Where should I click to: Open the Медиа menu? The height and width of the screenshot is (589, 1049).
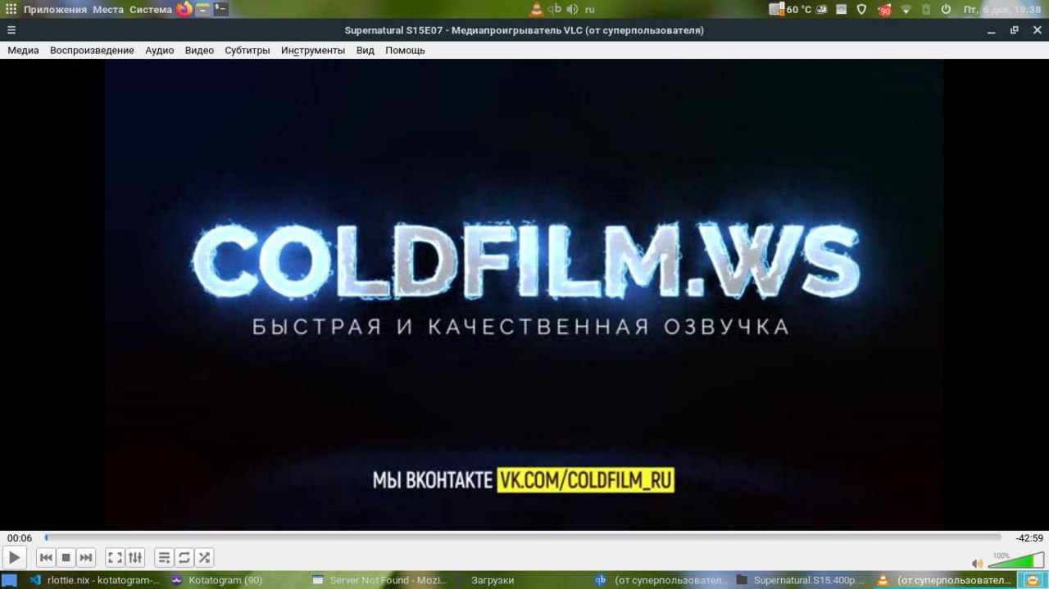(23, 50)
